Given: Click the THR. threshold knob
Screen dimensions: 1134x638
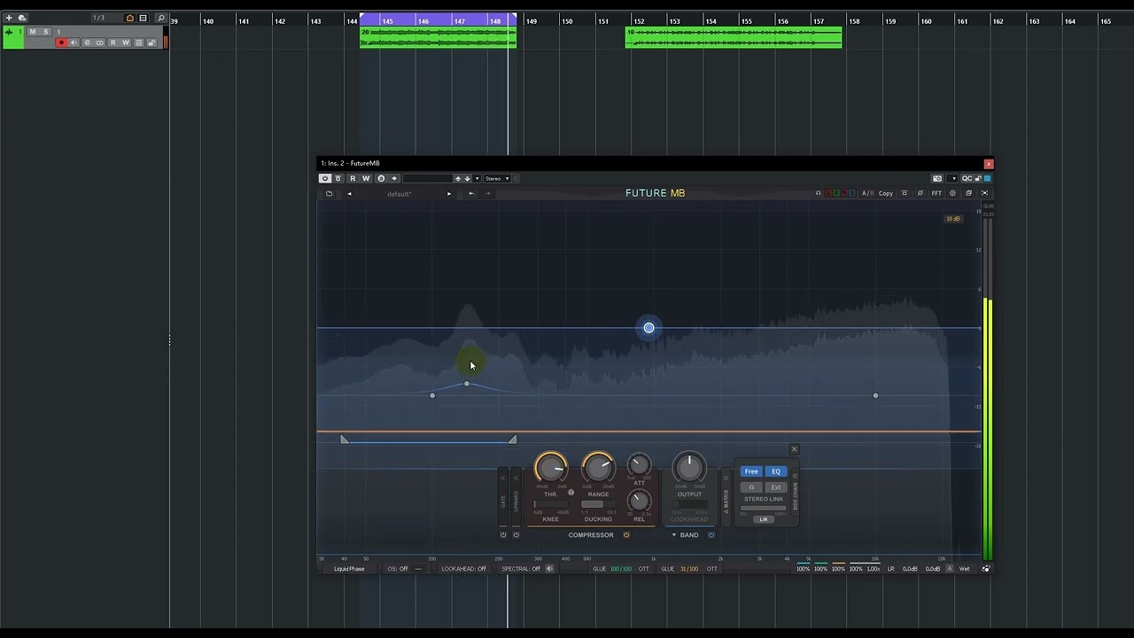Looking at the screenshot, I should (x=550, y=467).
